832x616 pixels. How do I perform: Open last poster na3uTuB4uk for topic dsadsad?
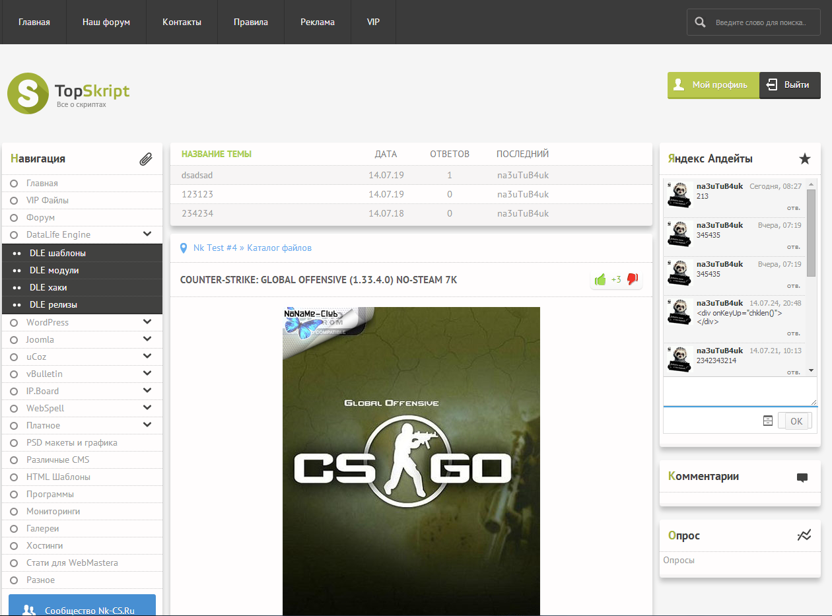click(523, 175)
